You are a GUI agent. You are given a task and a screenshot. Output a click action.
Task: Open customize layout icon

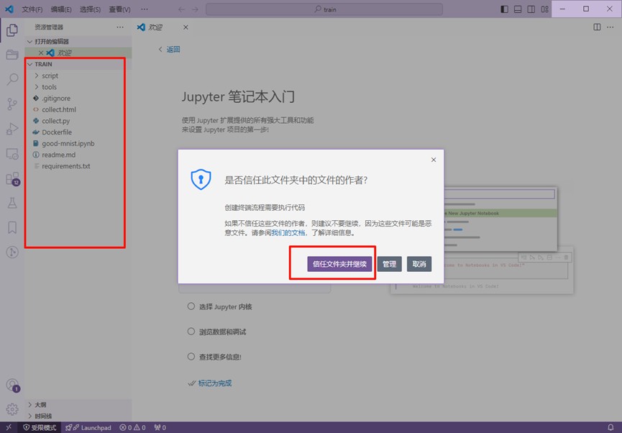[544, 9]
